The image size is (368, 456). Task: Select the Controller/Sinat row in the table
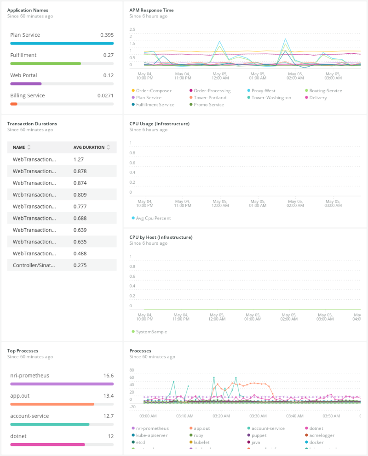[x=62, y=265]
